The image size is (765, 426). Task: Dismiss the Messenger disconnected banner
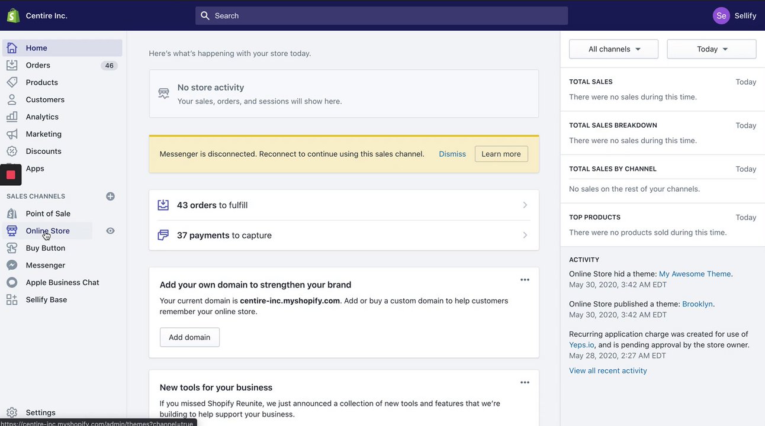[452, 154]
